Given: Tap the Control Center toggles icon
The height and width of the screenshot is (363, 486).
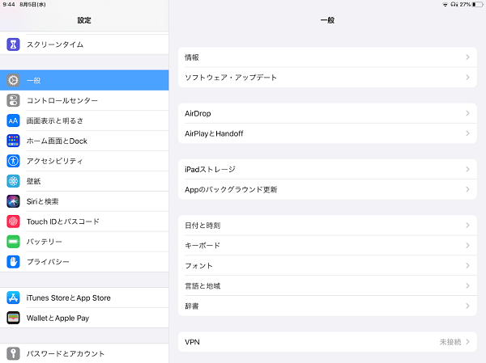Looking at the screenshot, I should pyautogui.click(x=13, y=100).
